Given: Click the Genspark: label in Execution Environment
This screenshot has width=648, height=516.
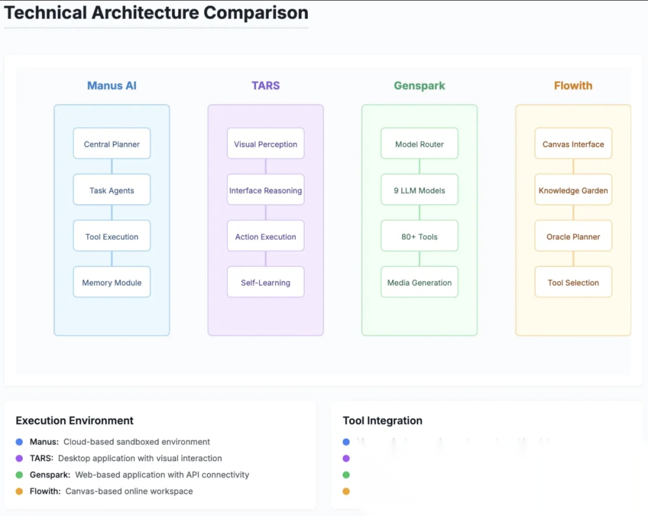Looking at the screenshot, I should point(50,475).
